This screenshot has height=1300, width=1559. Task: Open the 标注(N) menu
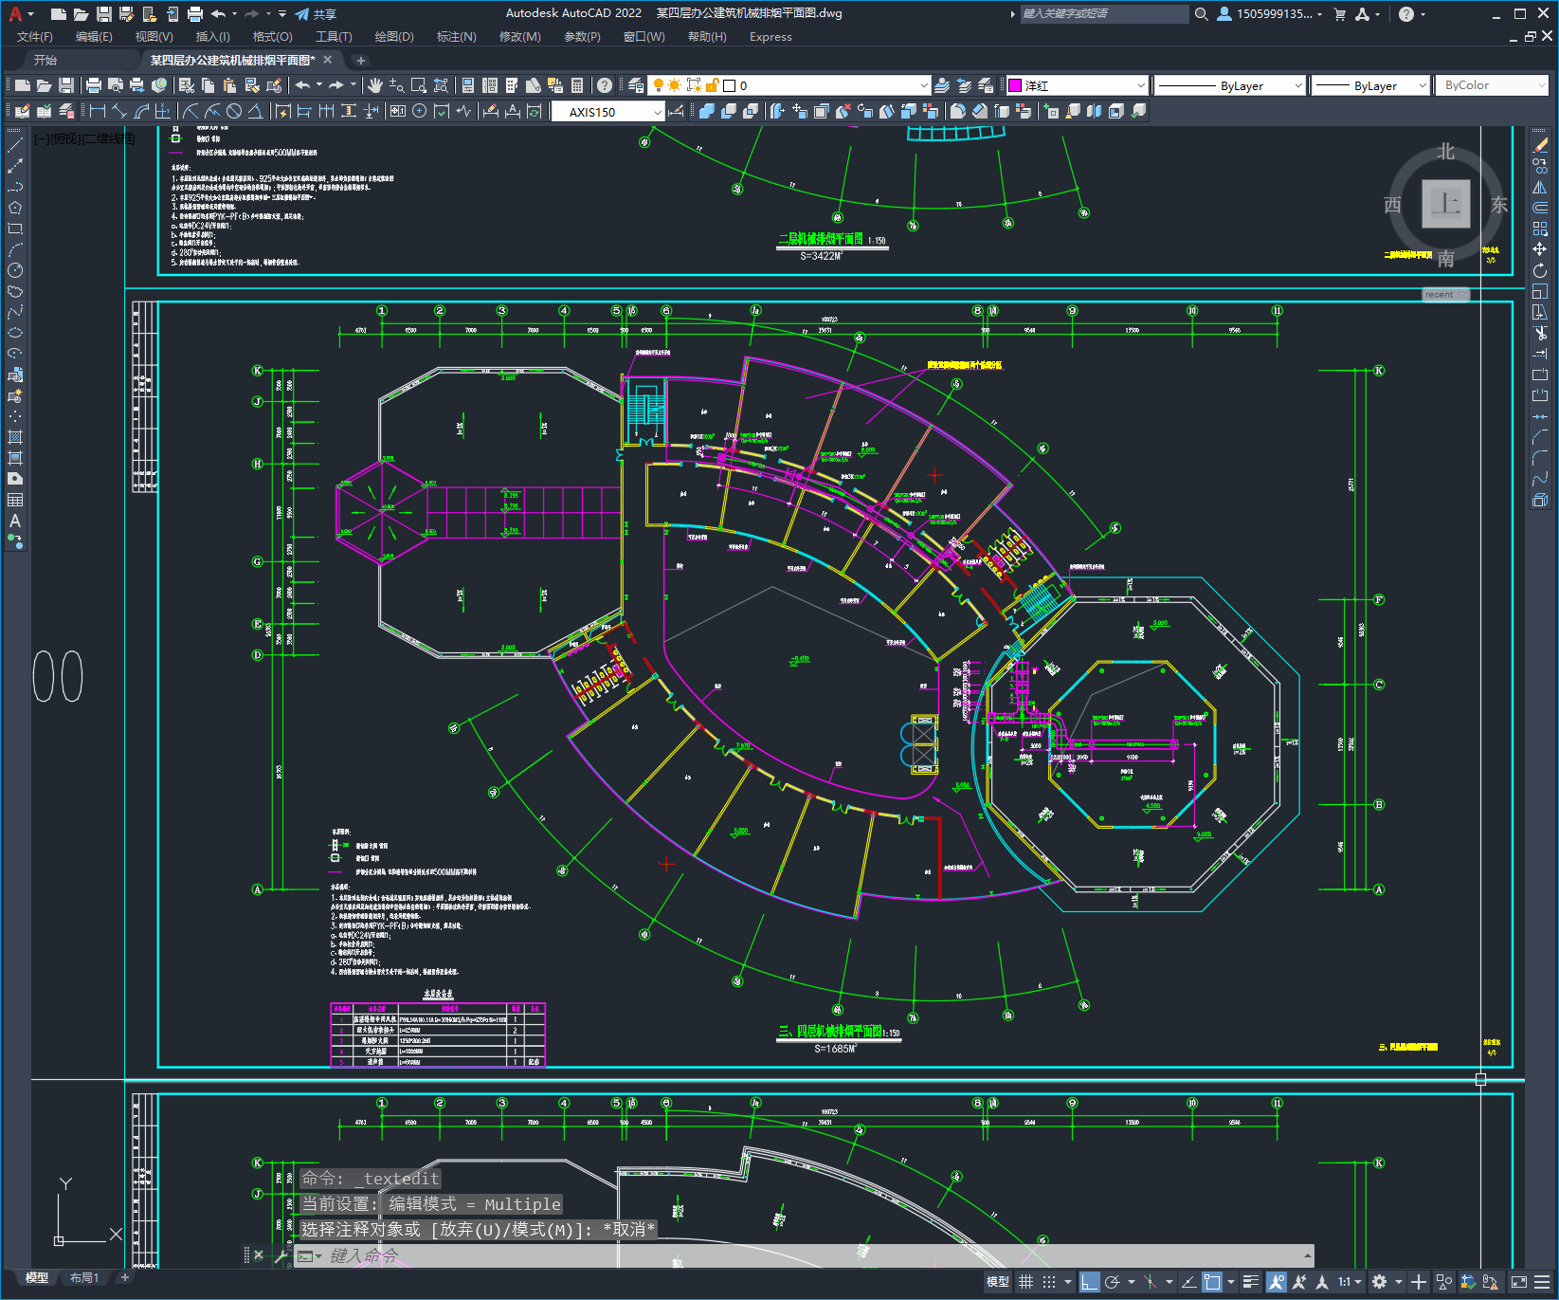click(456, 37)
